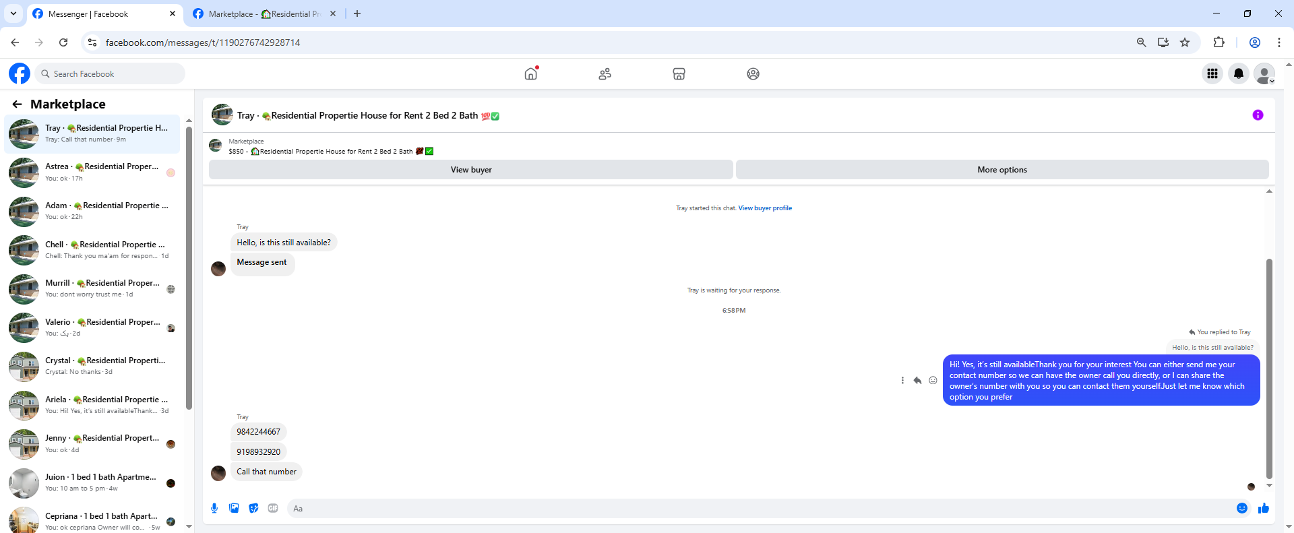Click the browser back arrow
This screenshot has height=533, width=1294.
click(15, 42)
